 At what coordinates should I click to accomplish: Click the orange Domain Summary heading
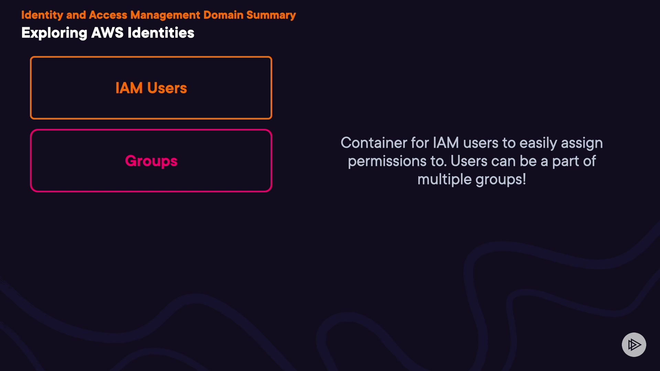pos(158,15)
